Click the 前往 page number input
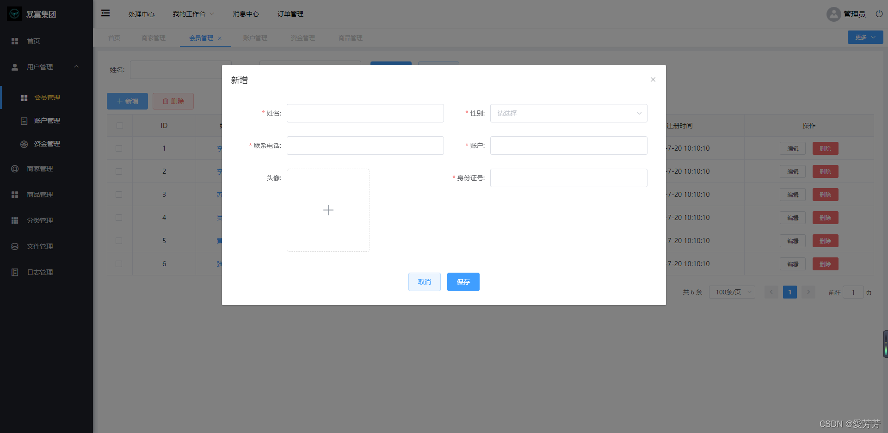 coord(853,292)
